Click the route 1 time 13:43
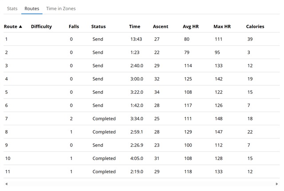 tap(136, 39)
